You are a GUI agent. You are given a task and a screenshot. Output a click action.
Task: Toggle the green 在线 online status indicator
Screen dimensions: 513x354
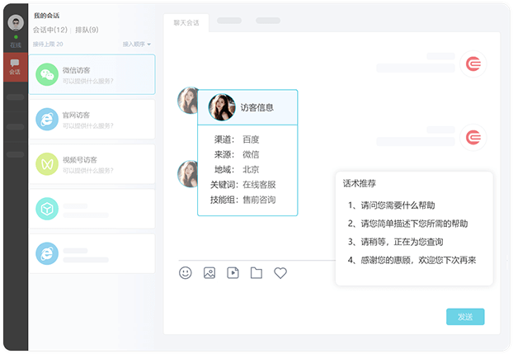click(16, 37)
